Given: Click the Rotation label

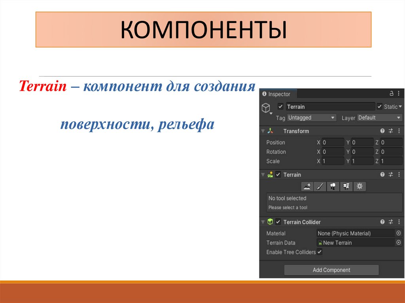Looking at the screenshot, I should pos(276,152).
